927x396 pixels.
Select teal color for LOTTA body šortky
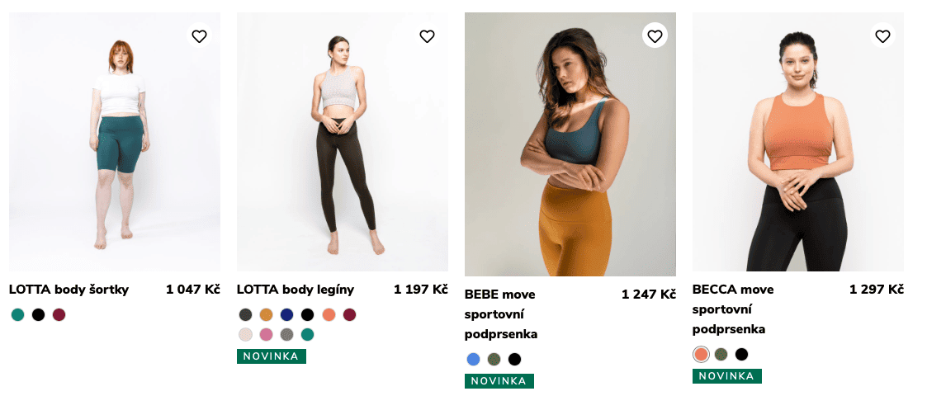coord(18,314)
